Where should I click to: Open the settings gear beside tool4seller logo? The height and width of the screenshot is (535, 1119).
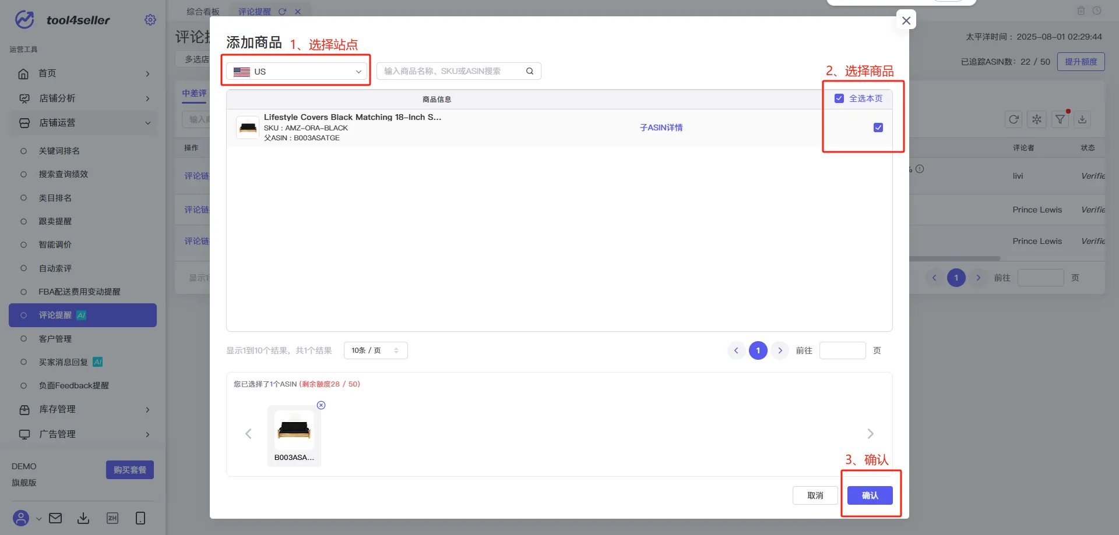coord(150,20)
